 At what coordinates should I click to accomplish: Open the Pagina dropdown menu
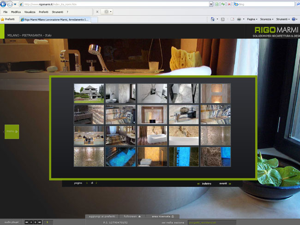(252, 19)
